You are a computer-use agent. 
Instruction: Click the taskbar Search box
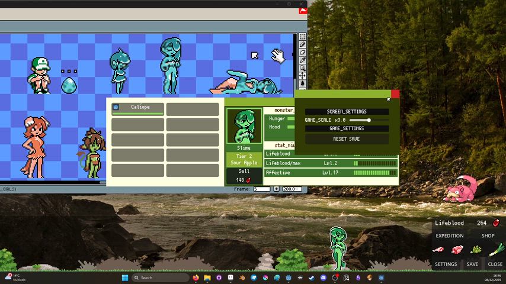(160, 277)
